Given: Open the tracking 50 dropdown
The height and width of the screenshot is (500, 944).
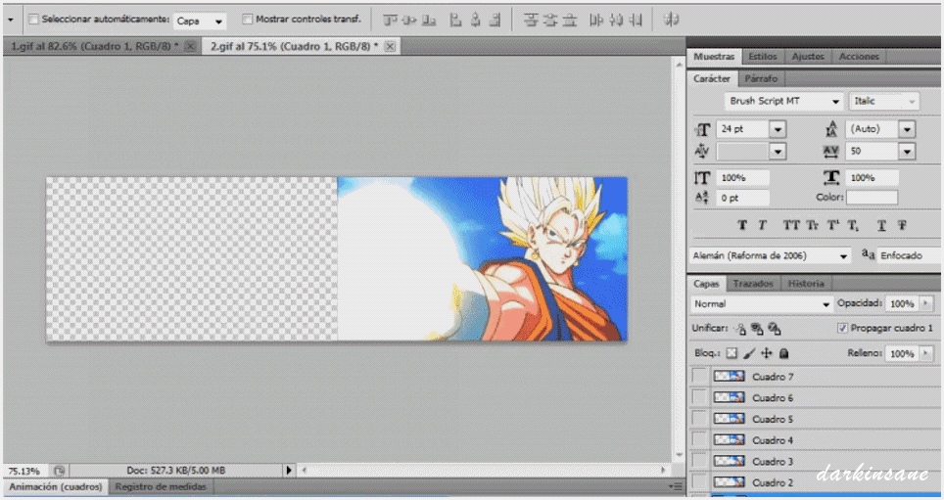Looking at the screenshot, I should [907, 152].
